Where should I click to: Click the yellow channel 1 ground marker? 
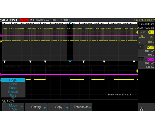tap(1, 41)
